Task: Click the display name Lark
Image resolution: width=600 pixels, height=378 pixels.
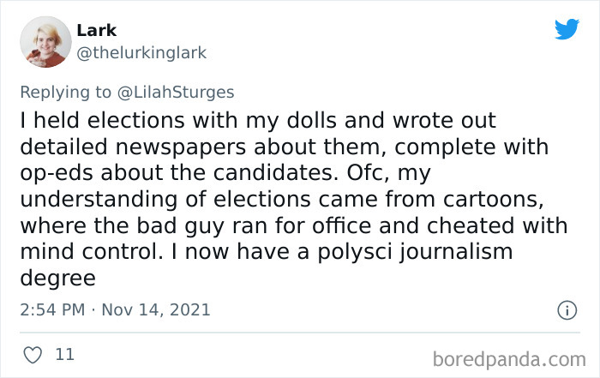Action: click(94, 31)
